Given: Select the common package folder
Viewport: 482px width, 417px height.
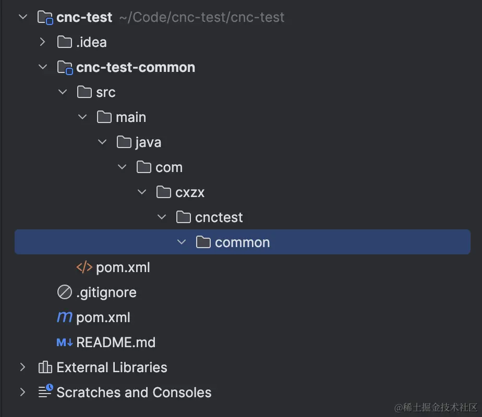Looking at the screenshot, I should pyautogui.click(x=242, y=242).
